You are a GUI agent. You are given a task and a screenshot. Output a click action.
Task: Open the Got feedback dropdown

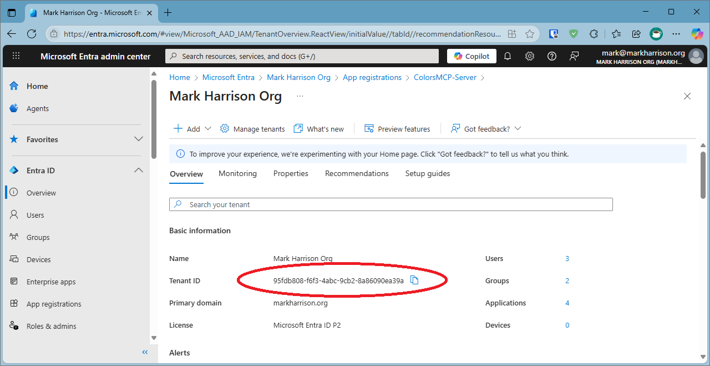pos(486,129)
